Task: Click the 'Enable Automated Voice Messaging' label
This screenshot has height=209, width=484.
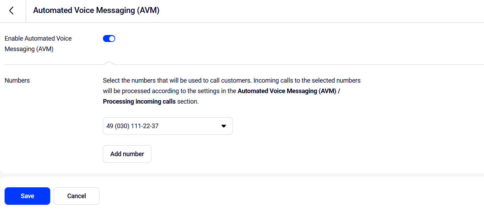Action: point(38,44)
